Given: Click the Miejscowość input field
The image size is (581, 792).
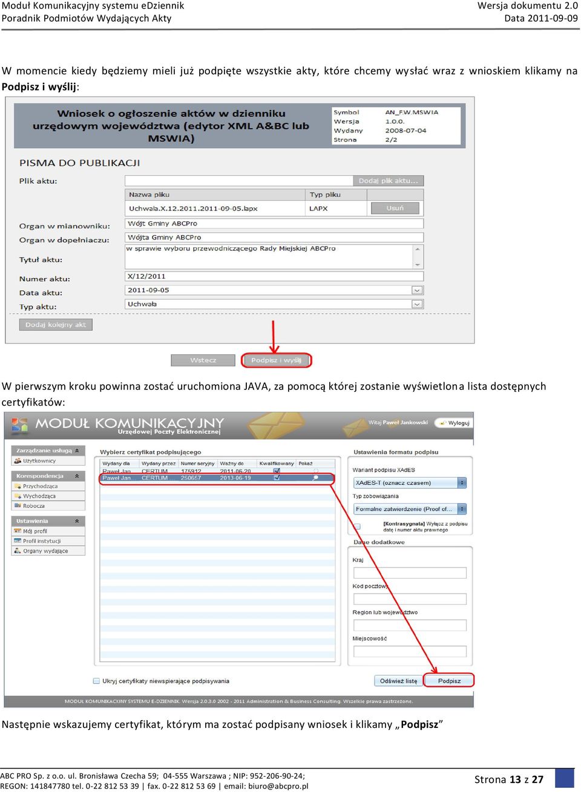Looking at the screenshot, I should (410, 651).
